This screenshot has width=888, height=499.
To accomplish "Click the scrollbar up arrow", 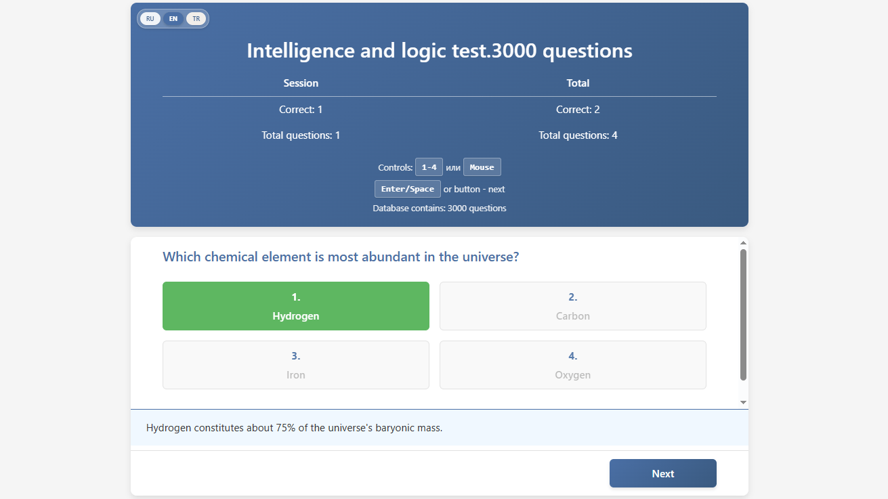I will (742, 242).
